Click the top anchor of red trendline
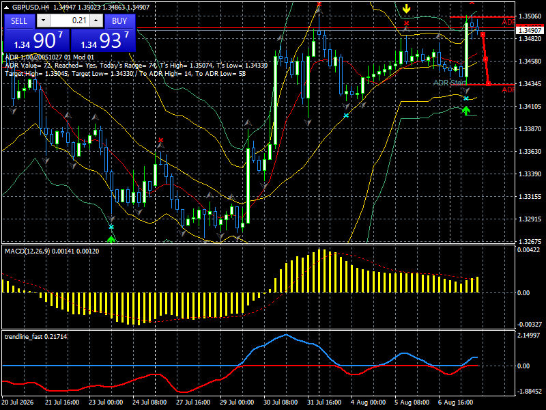This screenshot has width=546, height=410. pos(483,34)
